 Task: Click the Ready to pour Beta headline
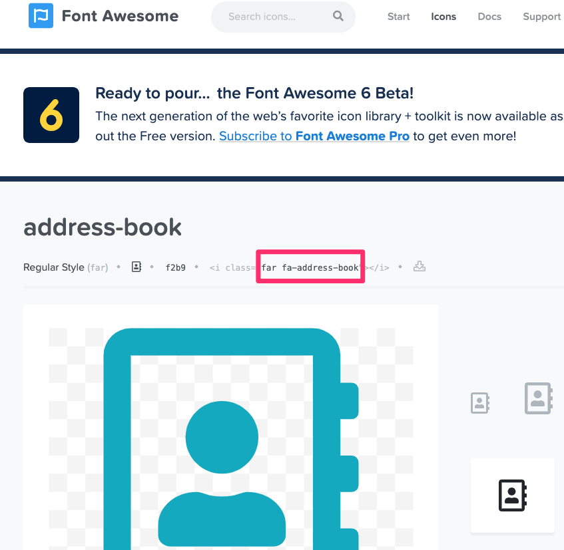point(254,93)
